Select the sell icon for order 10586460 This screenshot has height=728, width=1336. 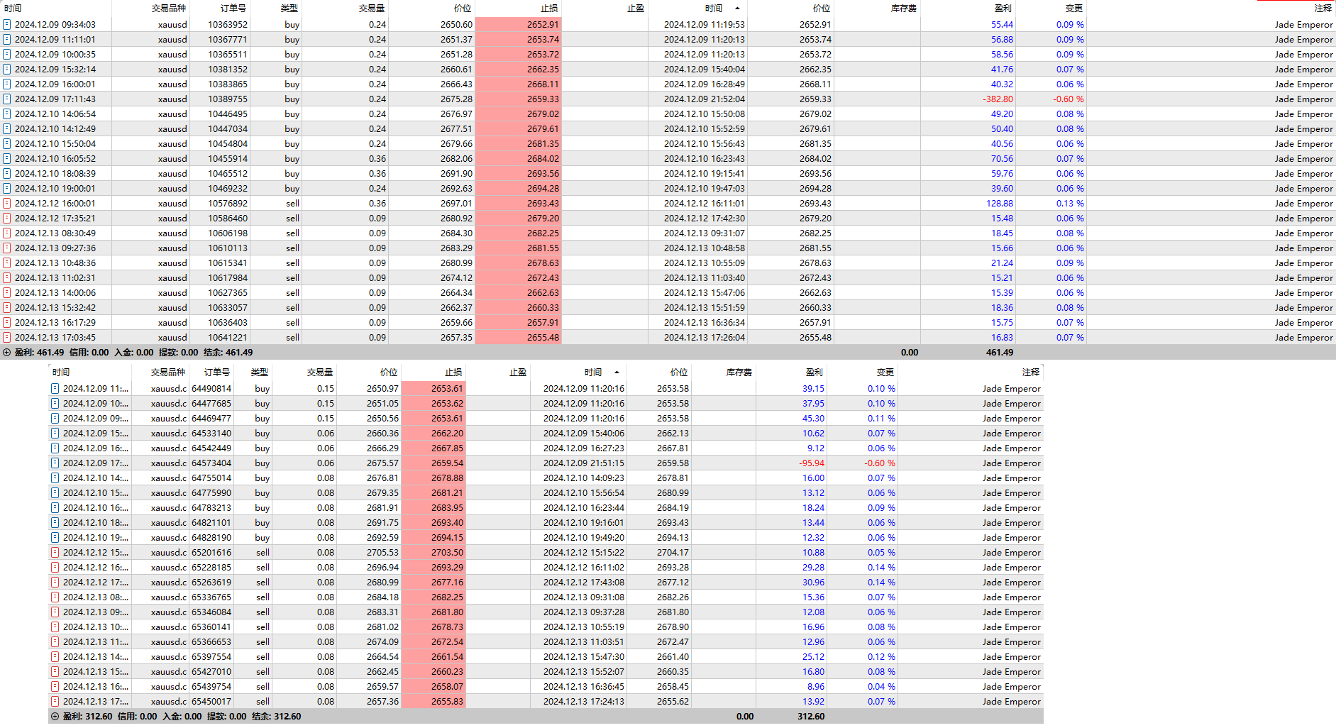(7, 218)
